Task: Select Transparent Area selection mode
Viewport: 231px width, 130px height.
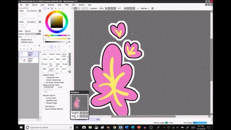Action: (x=51, y=77)
